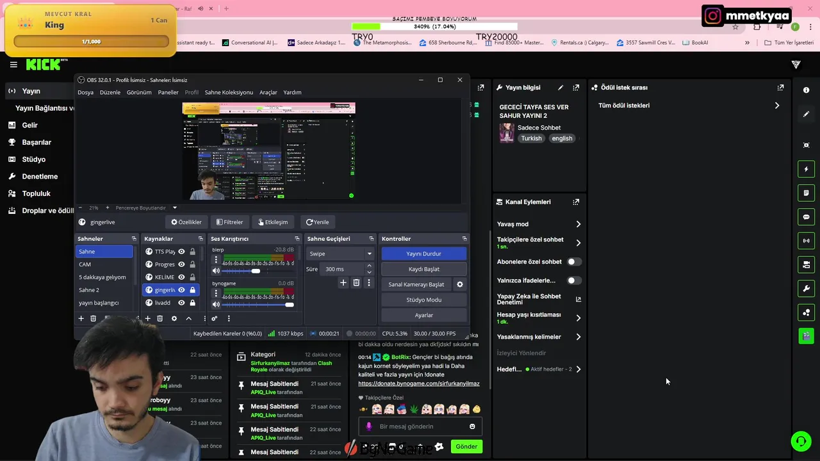This screenshot has width=820, height=461.
Task: Open the green support headset button
Action: [x=801, y=441]
